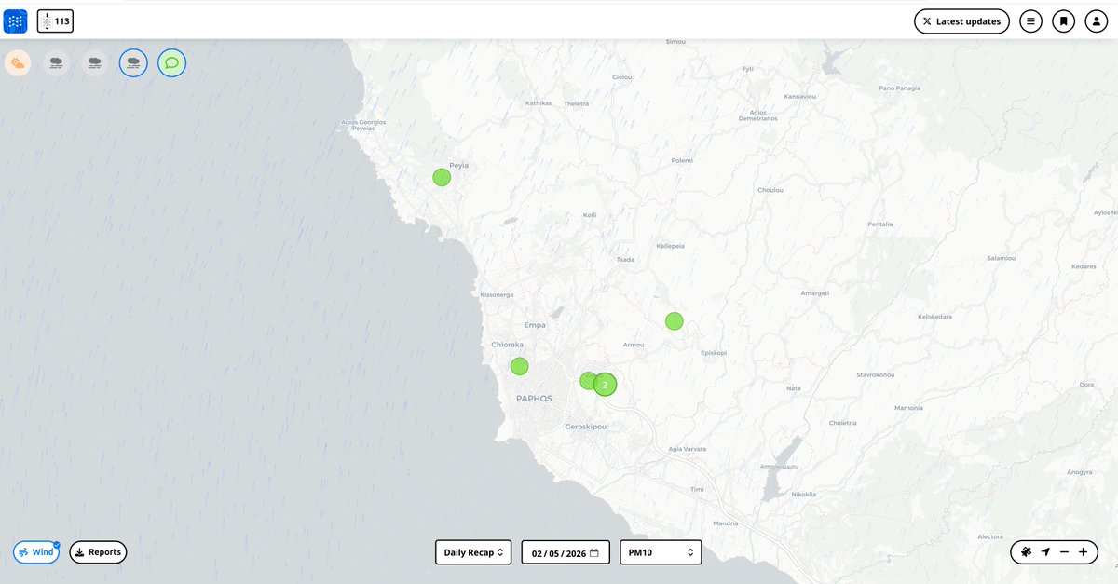Click the Nikoklia map label

802,494
